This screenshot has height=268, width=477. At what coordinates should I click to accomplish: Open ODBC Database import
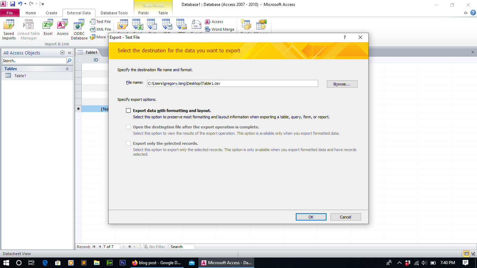click(79, 30)
